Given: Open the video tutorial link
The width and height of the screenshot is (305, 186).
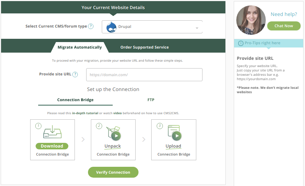Looking at the screenshot, I should point(117,113).
